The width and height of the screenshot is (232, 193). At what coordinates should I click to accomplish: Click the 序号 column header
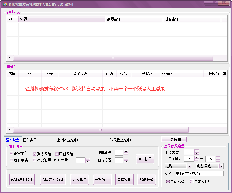click(12, 74)
